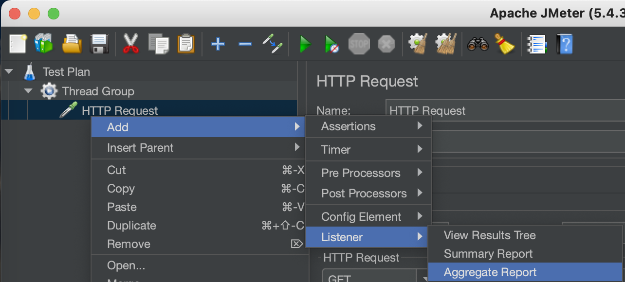Open the Insert Parent submenu
Image resolution: width=625 pixels, height=282 pixels.
tap(198, 148)
